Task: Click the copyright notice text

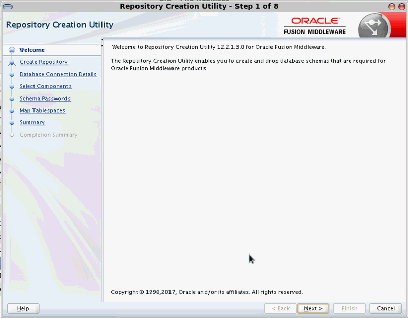Action: coord(207,292)
